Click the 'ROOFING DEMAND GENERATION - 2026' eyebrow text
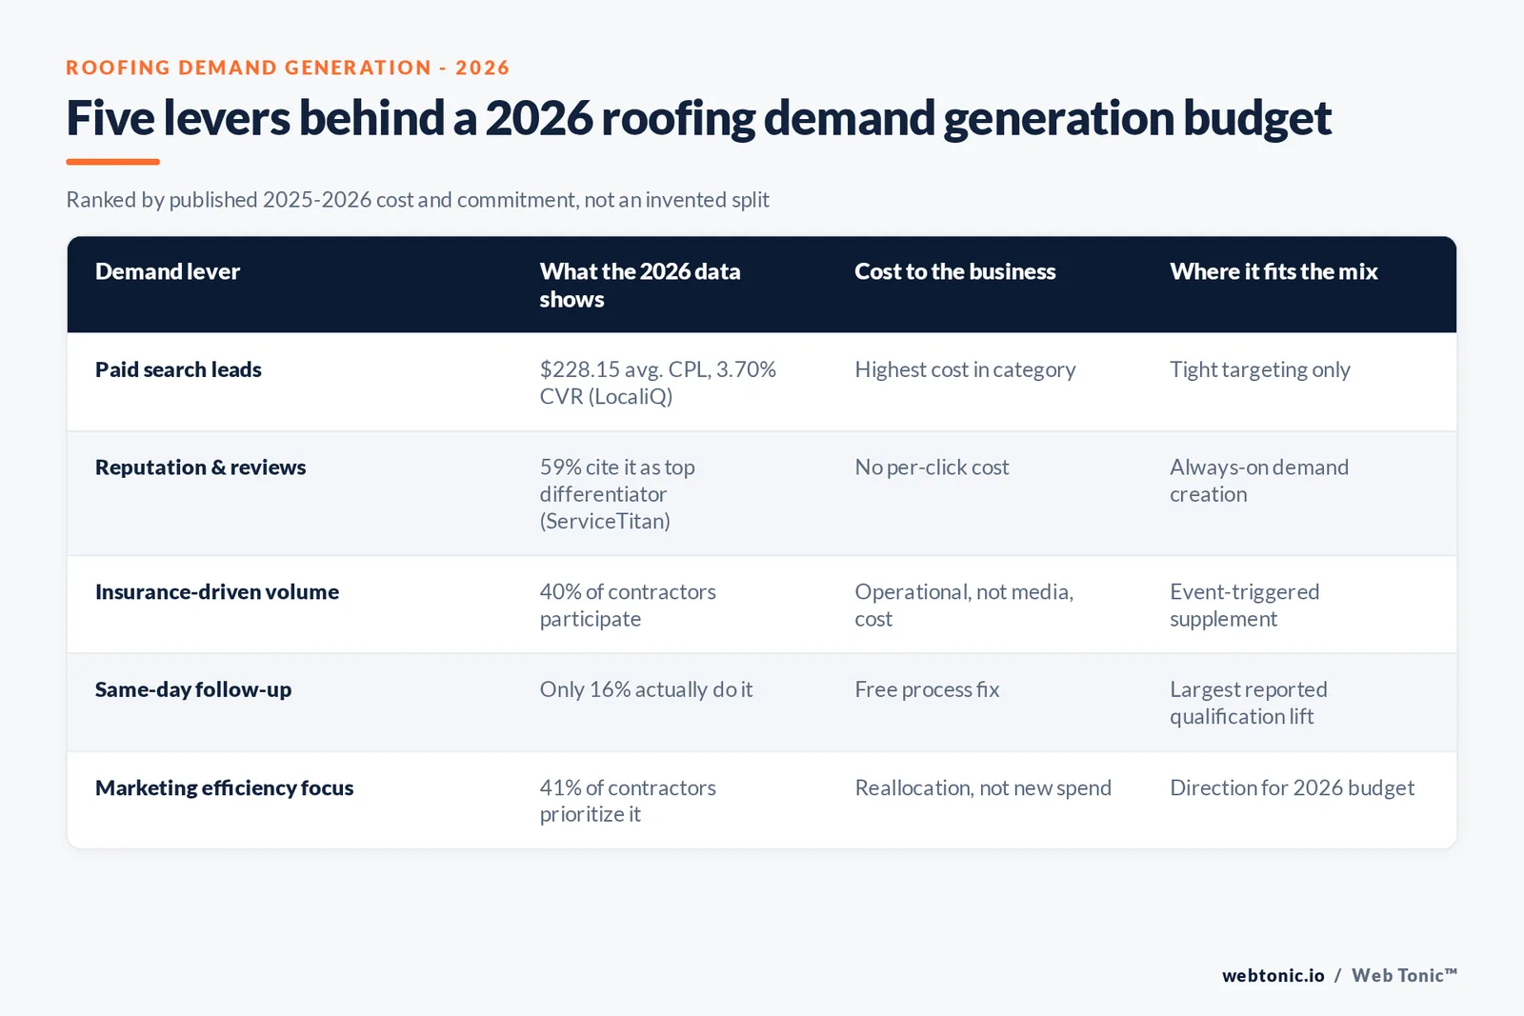The width and height of the screenshot is (1524, 1016). click(x=288, y=68)
